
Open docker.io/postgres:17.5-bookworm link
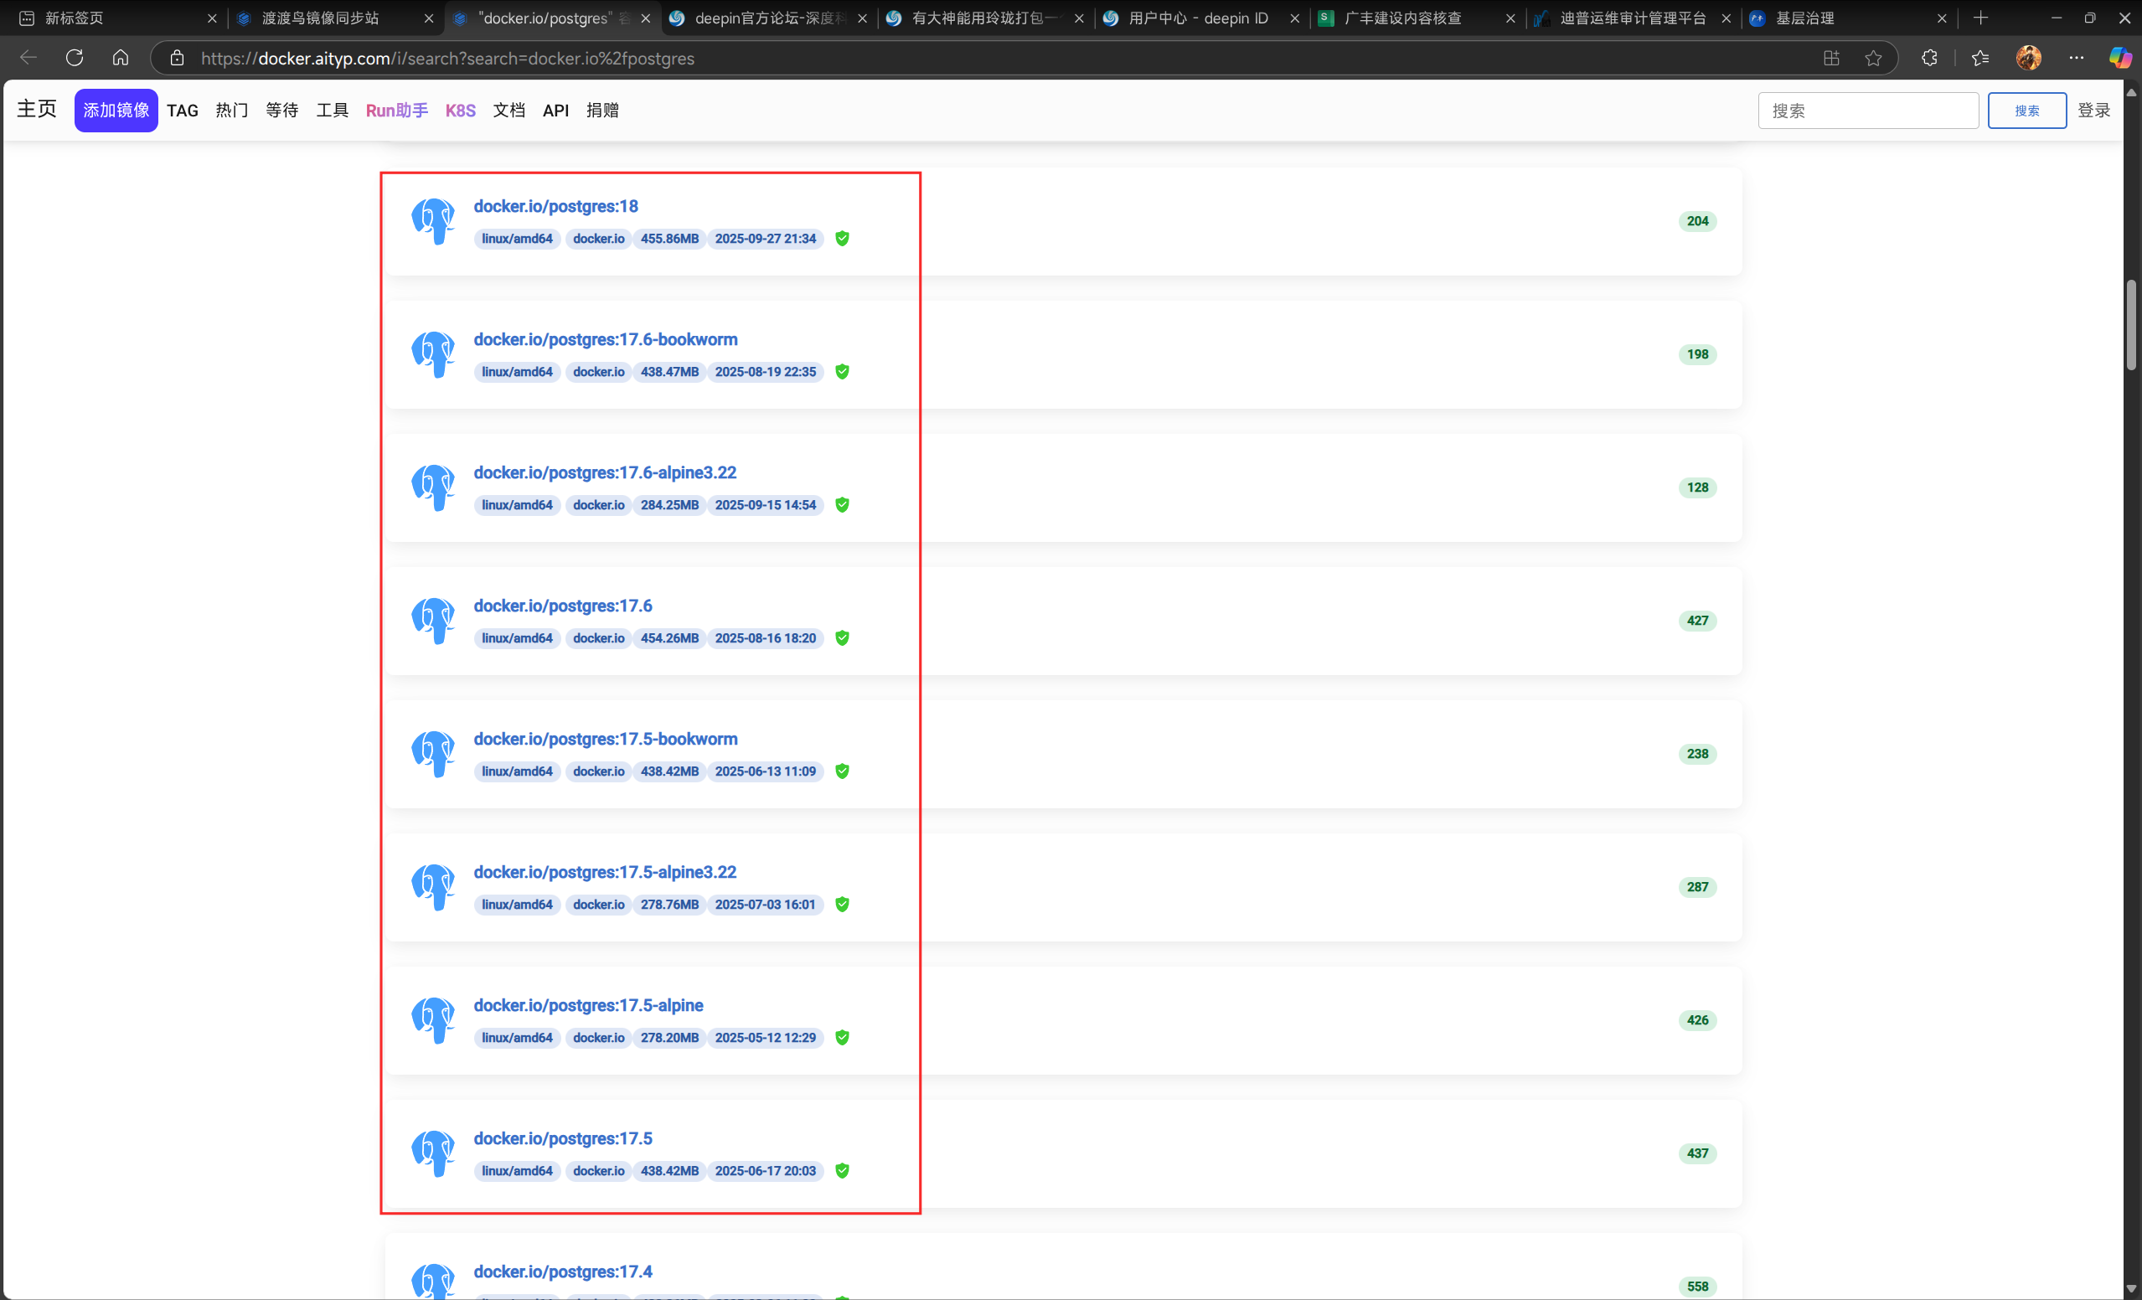[605, 739]
